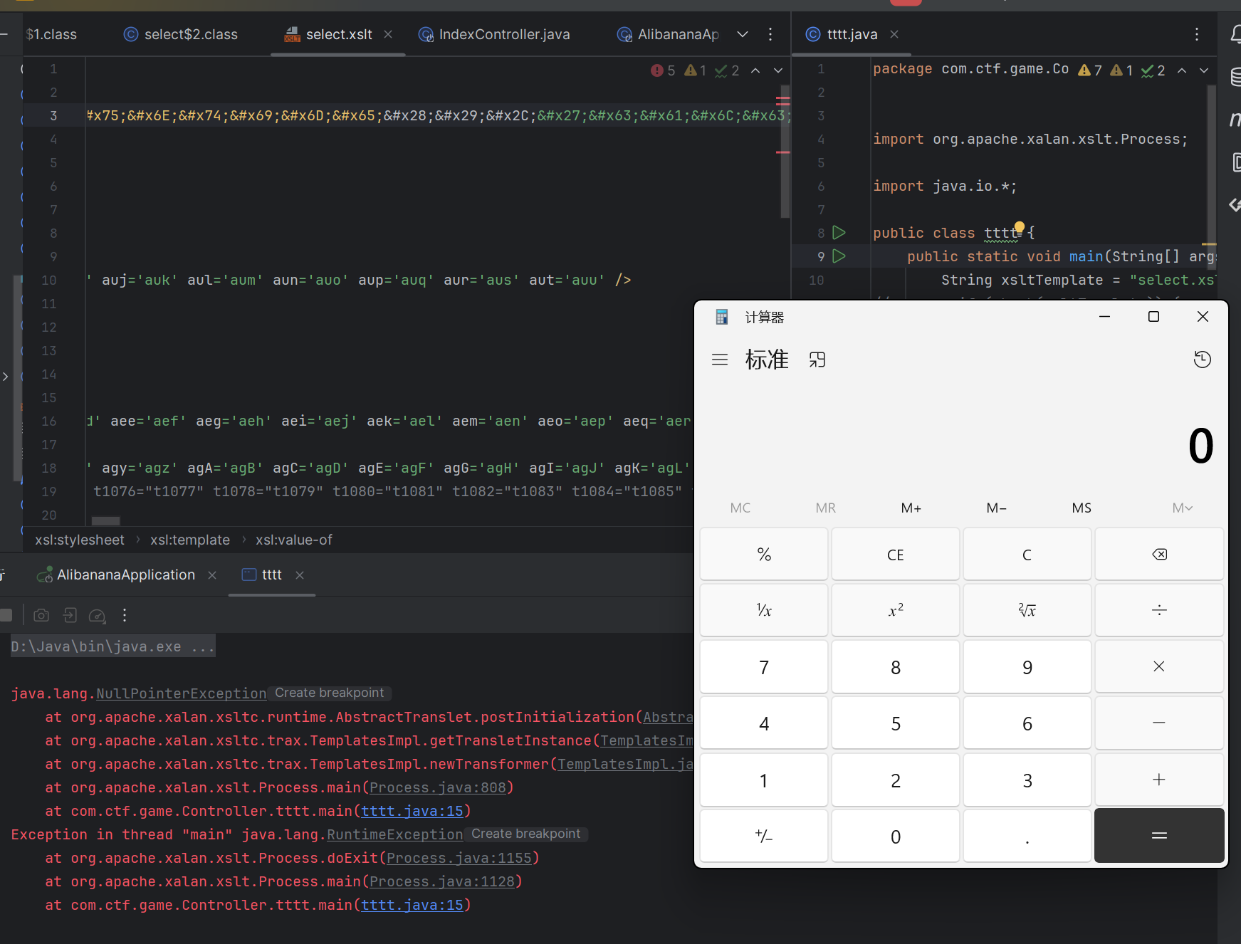1241x944 pixels.
Task: Go to next highlighted error in select.xslt
Action: click(778, 70)
